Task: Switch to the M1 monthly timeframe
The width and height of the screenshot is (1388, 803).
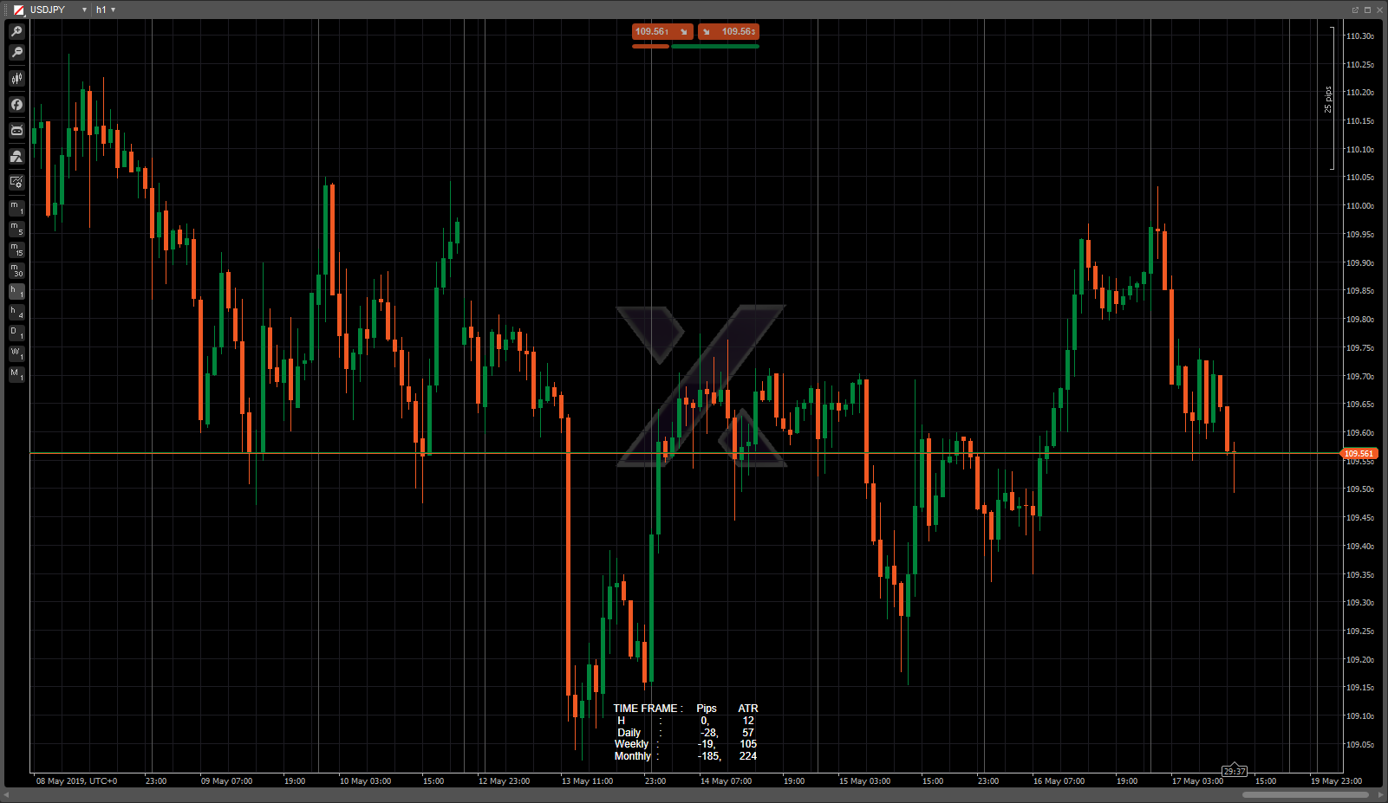Action: coord(16,374)
